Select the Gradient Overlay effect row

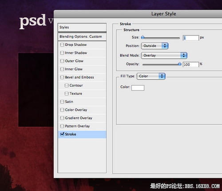coord(82,118)
